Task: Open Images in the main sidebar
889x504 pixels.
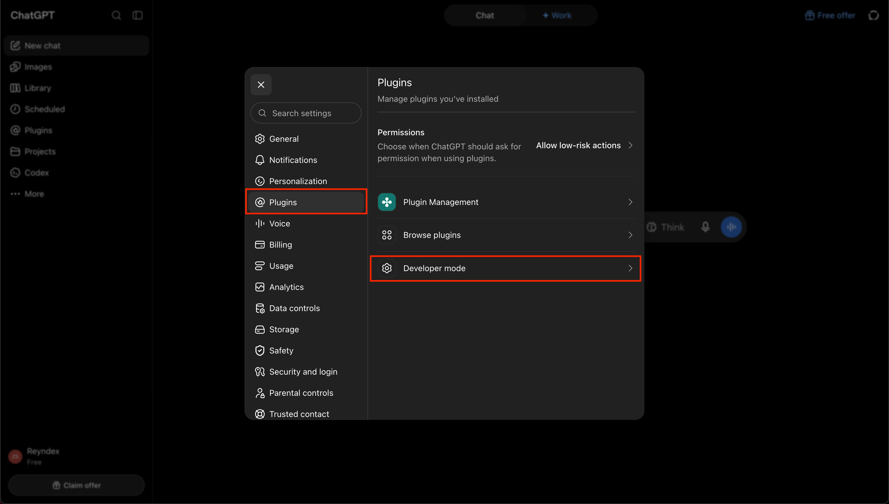Action: [x=76, y=67]
